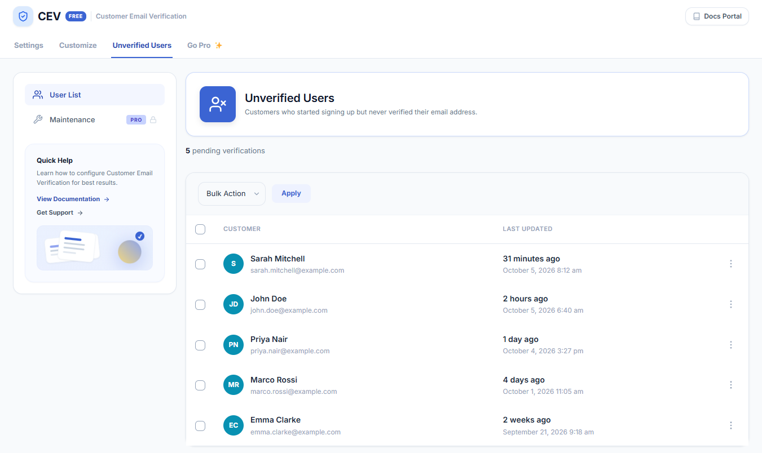
Task: Click Sarah Mitchell's S avatar
Action: tap(234, 264)
